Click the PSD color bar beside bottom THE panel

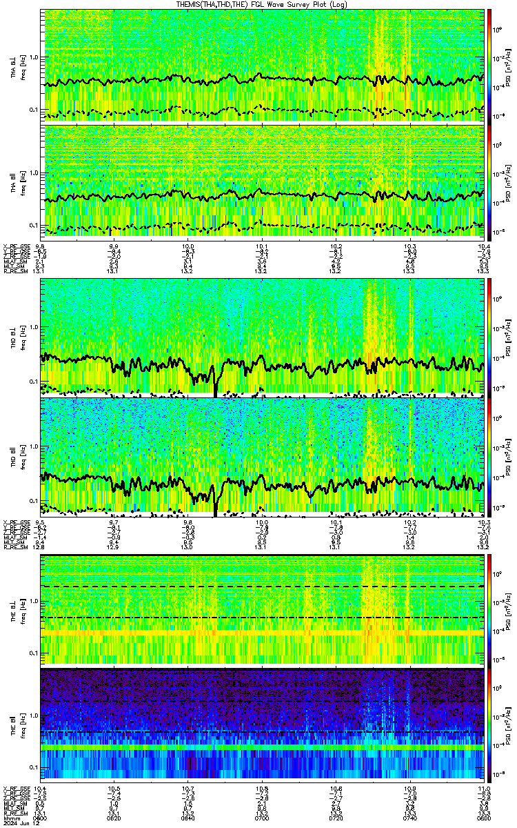tap(490, 724)
